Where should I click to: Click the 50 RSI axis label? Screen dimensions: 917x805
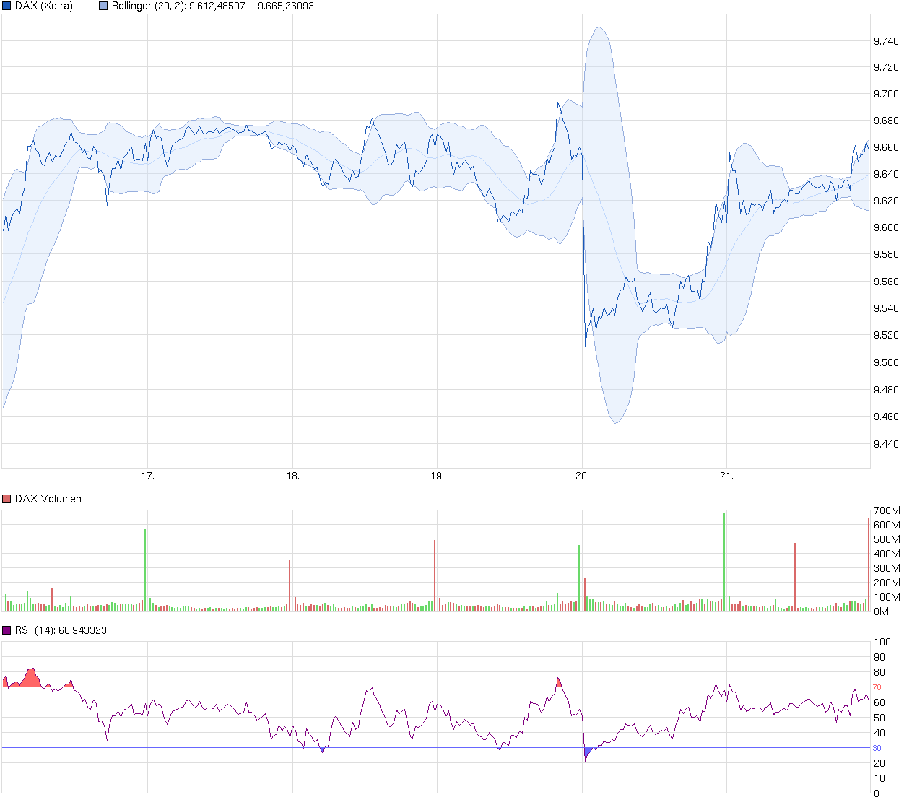point(879,718)
